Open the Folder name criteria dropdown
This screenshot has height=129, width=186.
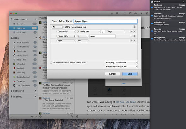tap(66, 36)
